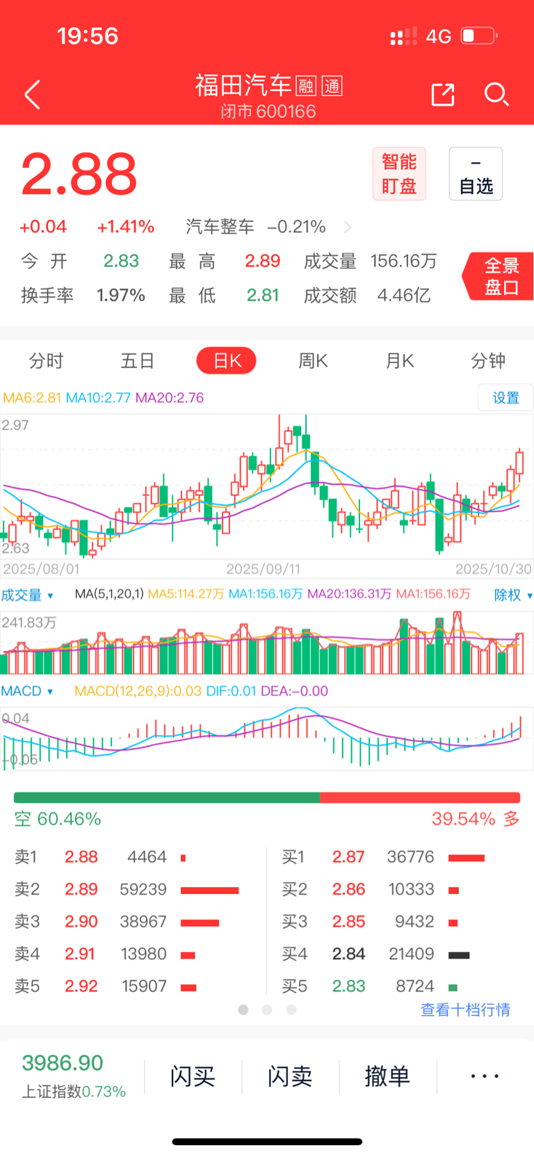The image size is (534, 1157).
Task: Tap the second page indicator dot
Action: tap(267, 1010)
